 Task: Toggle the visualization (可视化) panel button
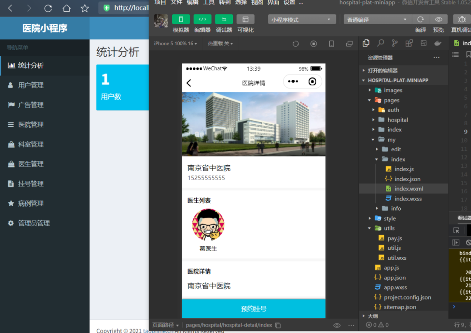click(246, 19)
